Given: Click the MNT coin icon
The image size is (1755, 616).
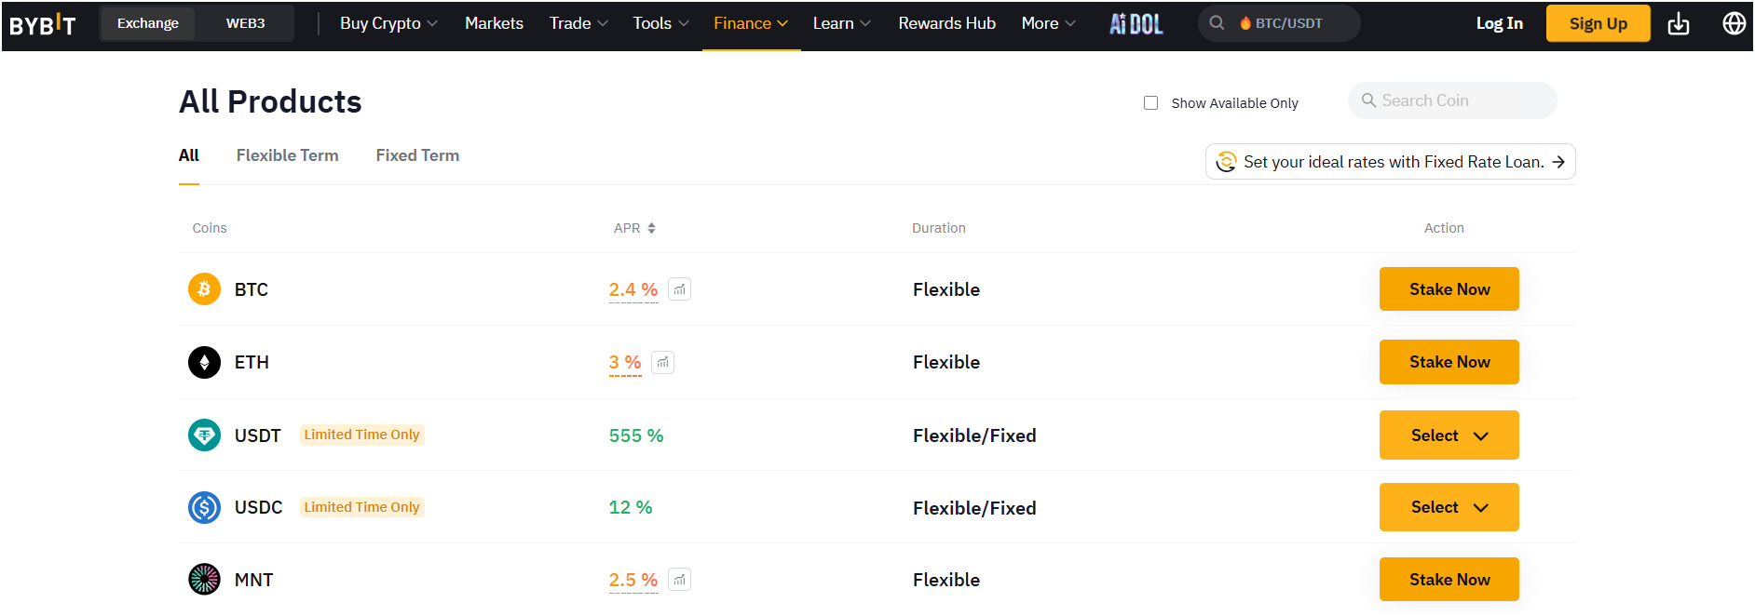Looking at the screenshot, I should tap(204, 580).
